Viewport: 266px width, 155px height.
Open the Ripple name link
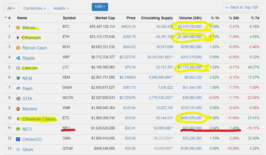tap(28, 58)
